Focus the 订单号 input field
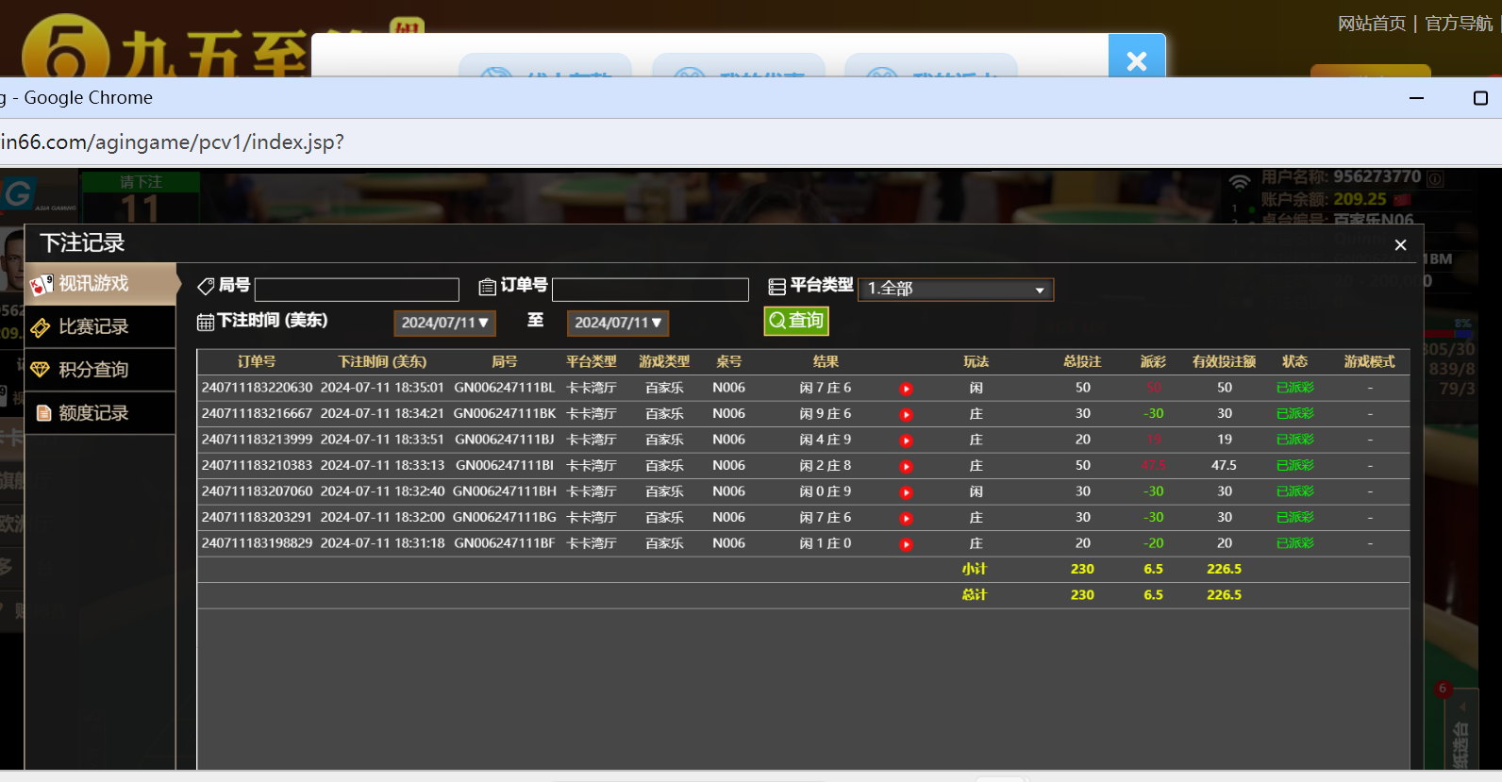This screenshot has height=782, width=1502. pos(650,290)
